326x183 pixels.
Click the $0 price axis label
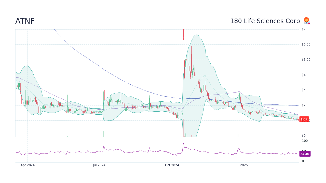(304, 136)
